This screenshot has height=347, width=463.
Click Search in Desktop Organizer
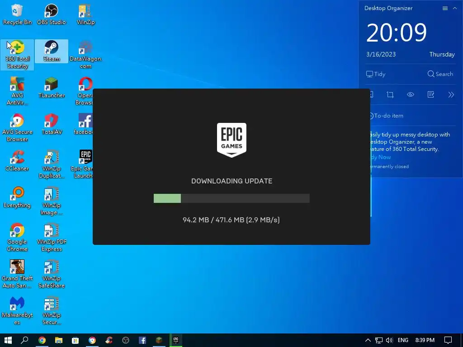440,74
